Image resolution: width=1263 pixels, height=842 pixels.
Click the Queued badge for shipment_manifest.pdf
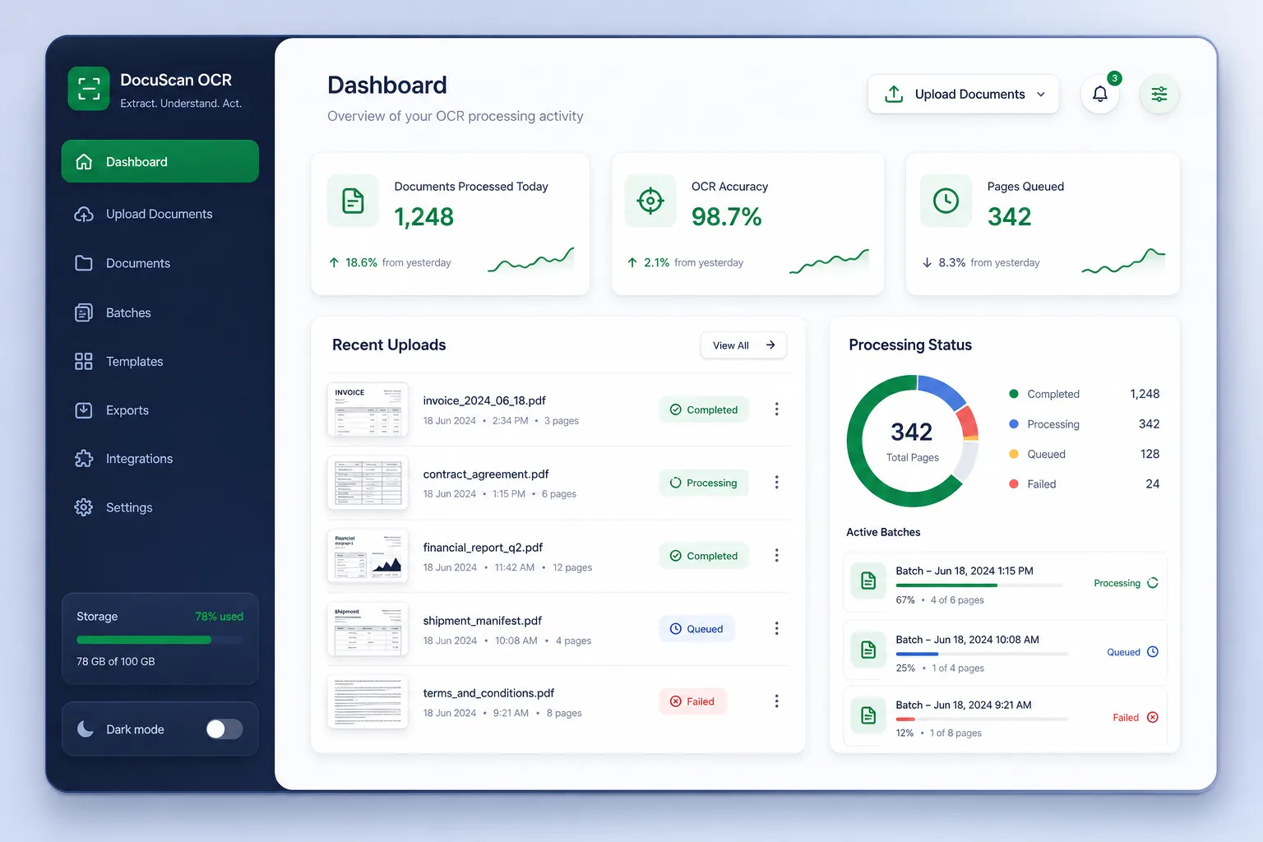[696, 629]
